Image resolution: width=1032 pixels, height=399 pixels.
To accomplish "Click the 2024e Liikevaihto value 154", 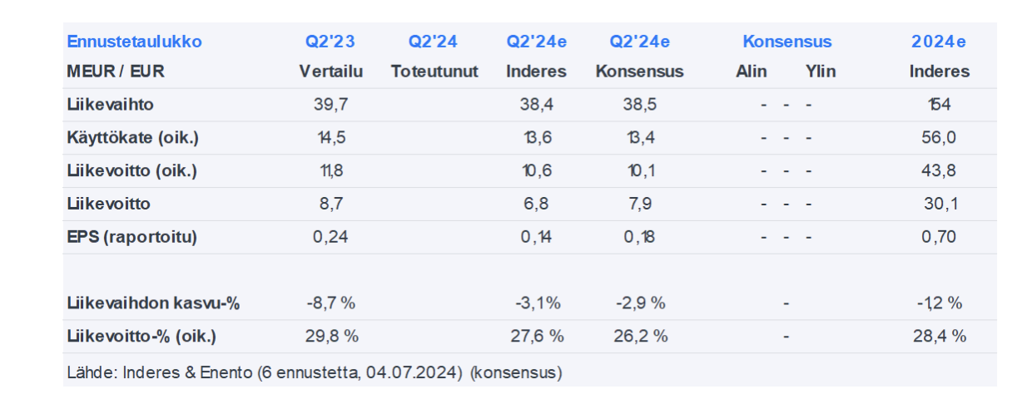I will coord(939,105).
